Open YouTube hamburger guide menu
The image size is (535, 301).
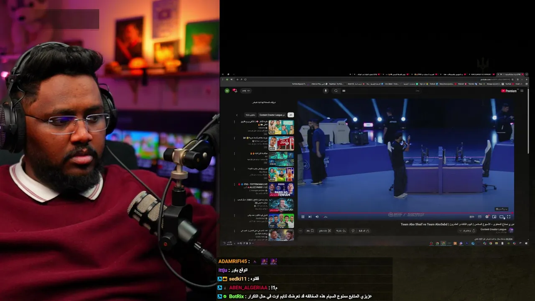[522, 91]
